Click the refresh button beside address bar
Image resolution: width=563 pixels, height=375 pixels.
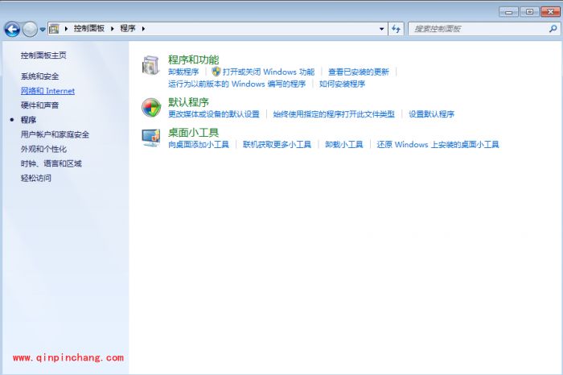pos(396,29)
